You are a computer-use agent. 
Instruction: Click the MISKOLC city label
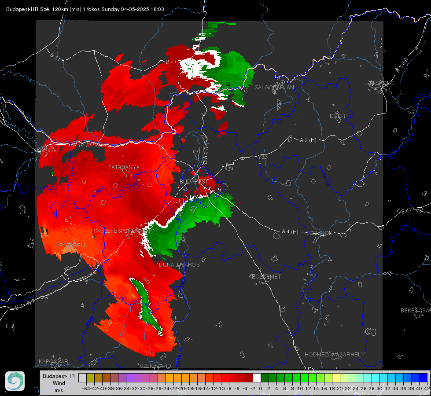[382, 83]
